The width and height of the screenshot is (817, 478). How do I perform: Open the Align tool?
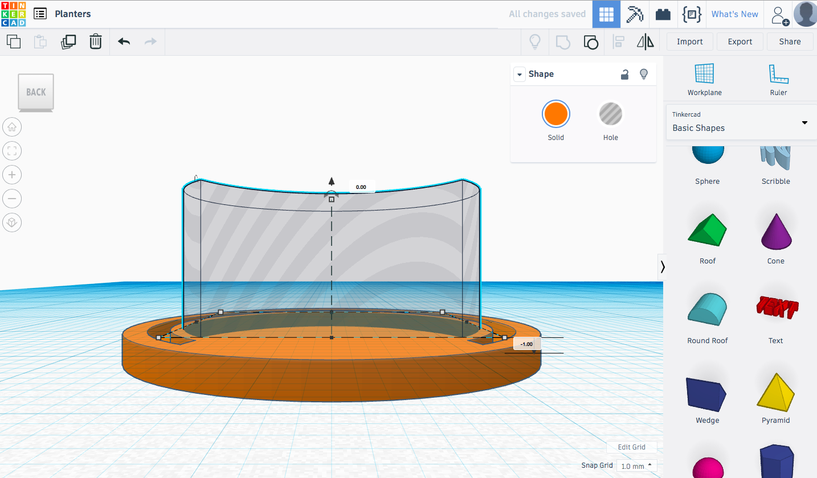(x=618, y=42)
